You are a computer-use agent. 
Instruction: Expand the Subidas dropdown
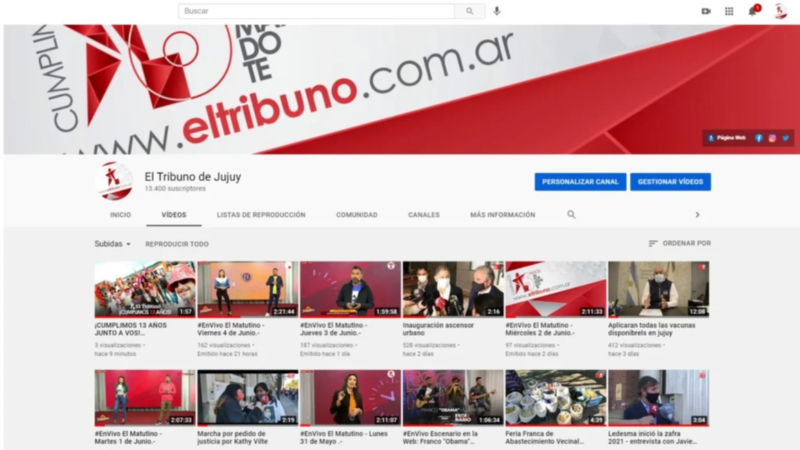click(113, 244)
